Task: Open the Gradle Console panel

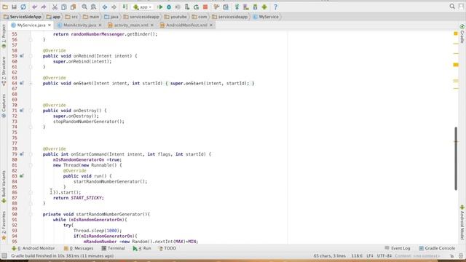Action: pyautogui.click(x=437, y=248)
